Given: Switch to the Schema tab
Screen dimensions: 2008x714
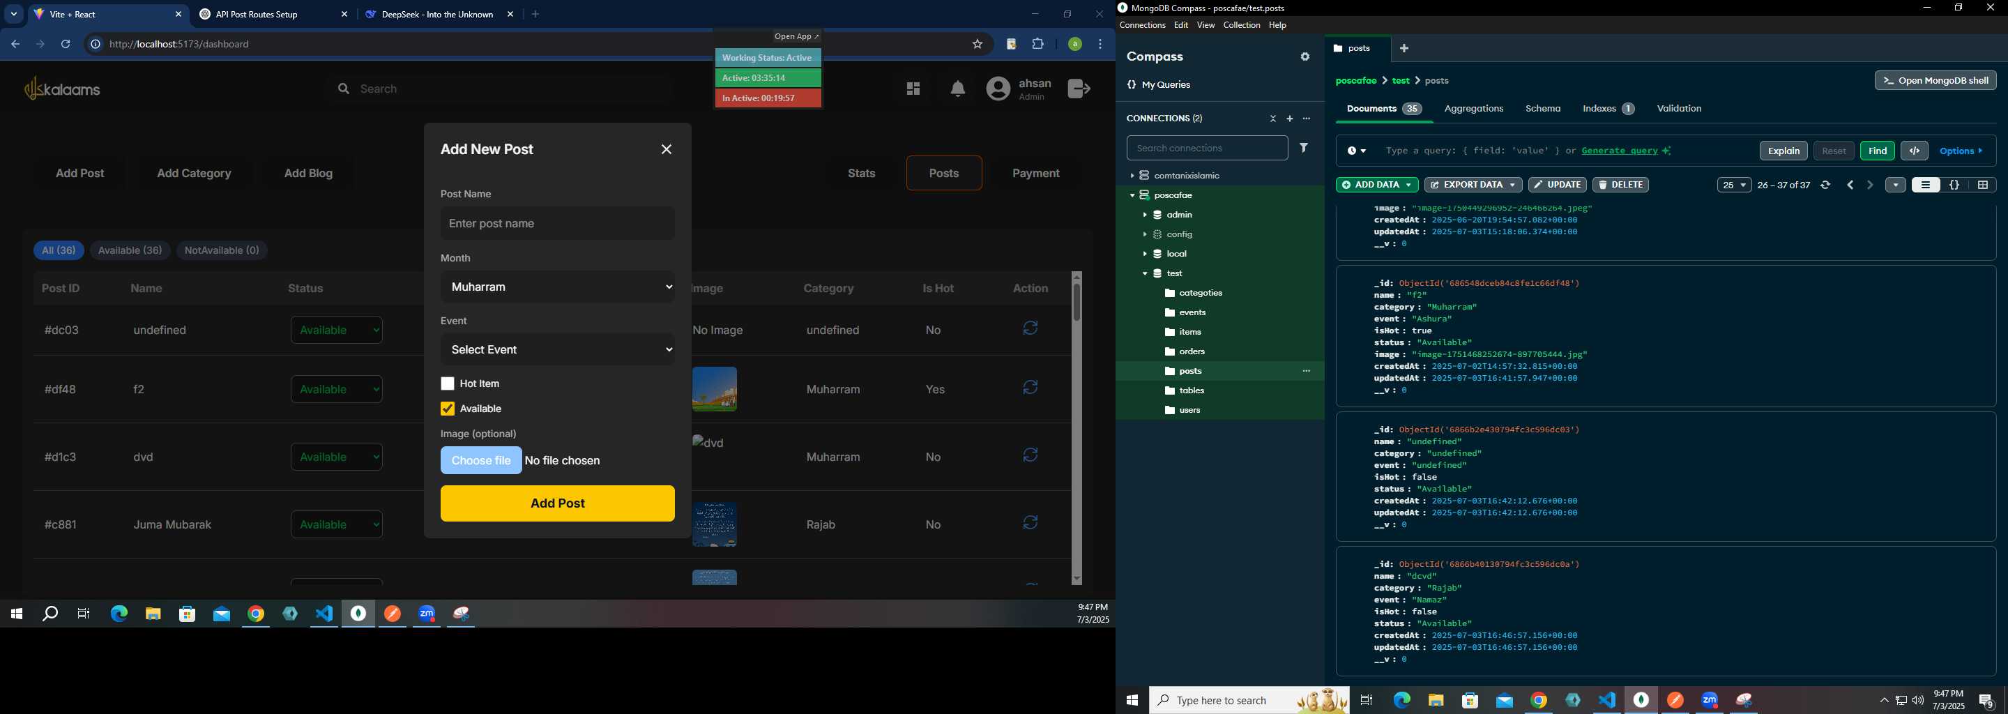Looking at the screenshot, I should point(1543,108).
